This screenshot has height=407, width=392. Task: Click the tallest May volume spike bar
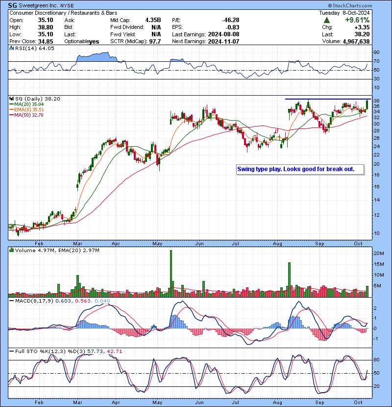tap(171, 273)
